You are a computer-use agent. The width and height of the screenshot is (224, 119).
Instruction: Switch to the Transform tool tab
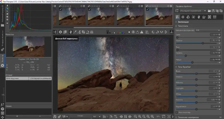(204, 17)
